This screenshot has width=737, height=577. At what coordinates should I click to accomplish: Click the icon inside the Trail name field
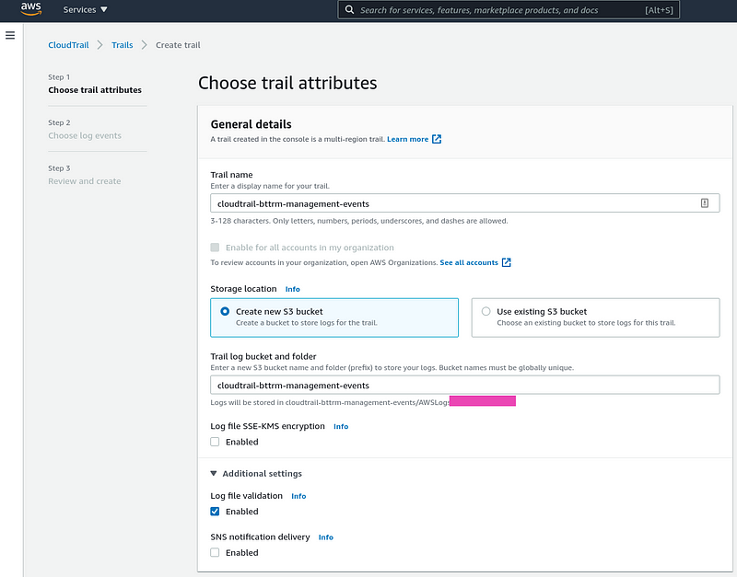[704, 202]
